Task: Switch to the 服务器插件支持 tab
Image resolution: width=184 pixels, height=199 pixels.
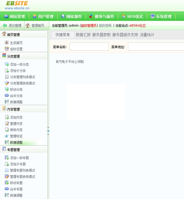Action: click(x=125, y=35)
